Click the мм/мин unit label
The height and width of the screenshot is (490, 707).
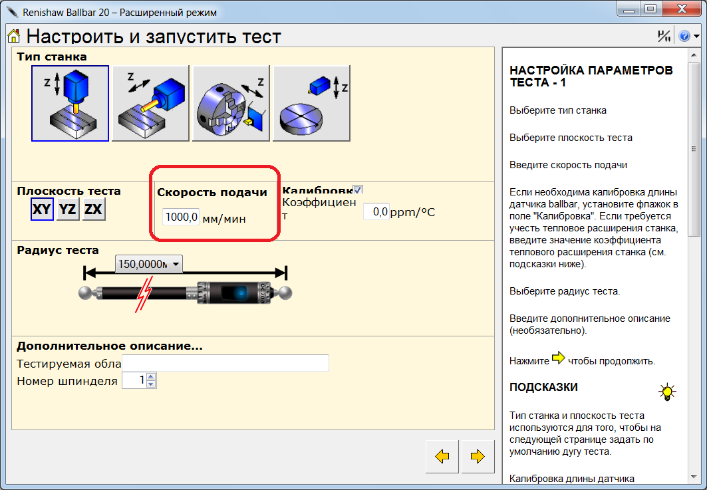pyautogui.click(x=224, y=219)
